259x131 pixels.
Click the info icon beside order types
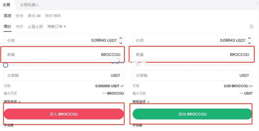point(251,26)
